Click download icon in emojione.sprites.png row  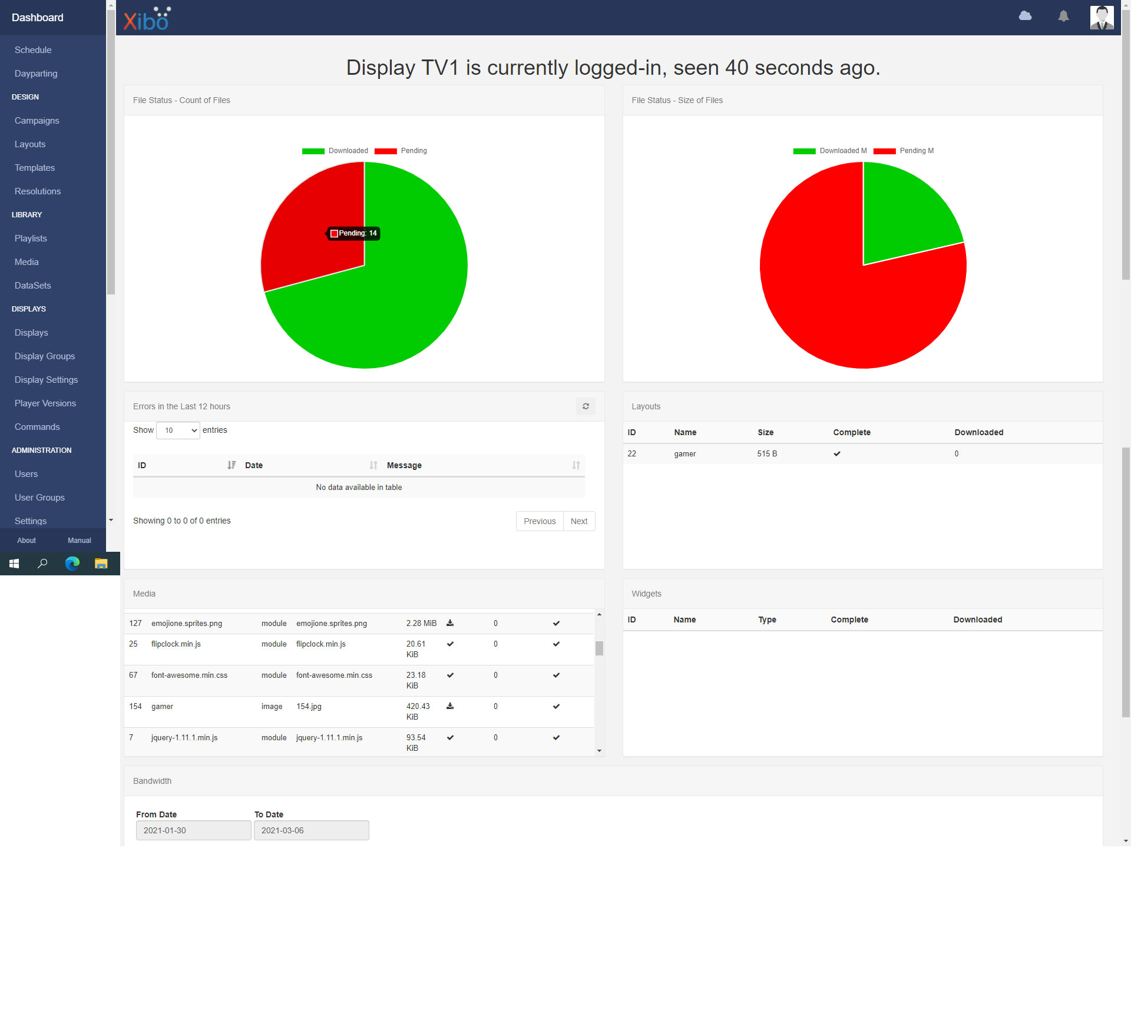pyautogui.click(x=450, y=623)
